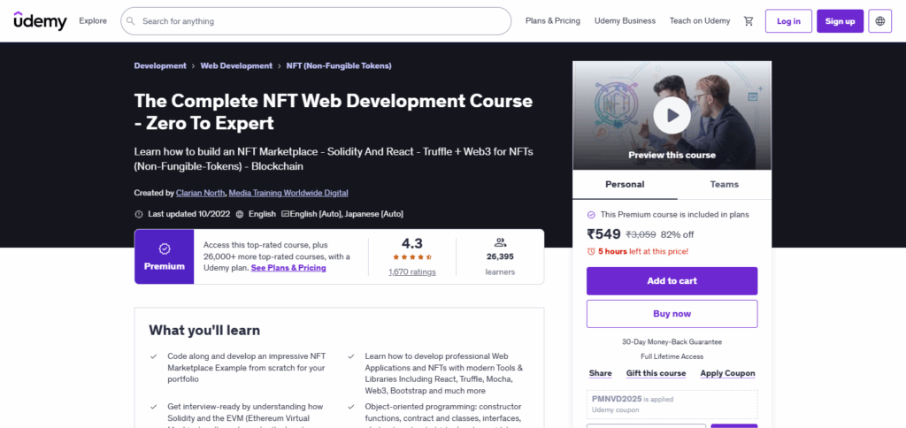This screenshot has width=906, height=428.
Task: Click the Apply Coupon link
Action: click(727, 373)
